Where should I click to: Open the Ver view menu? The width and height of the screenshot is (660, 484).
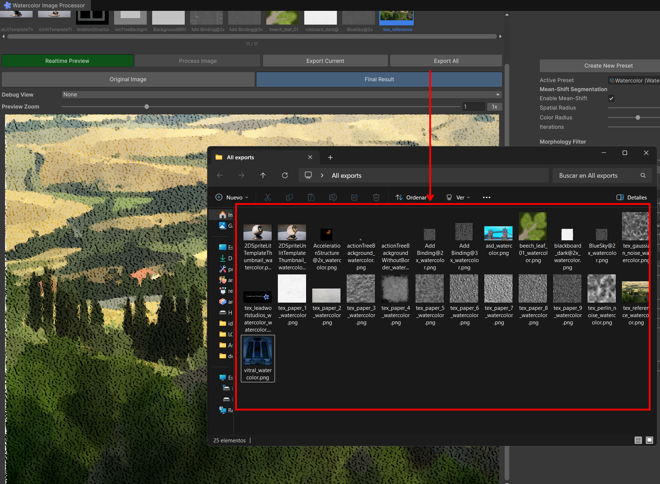point(458,197)
